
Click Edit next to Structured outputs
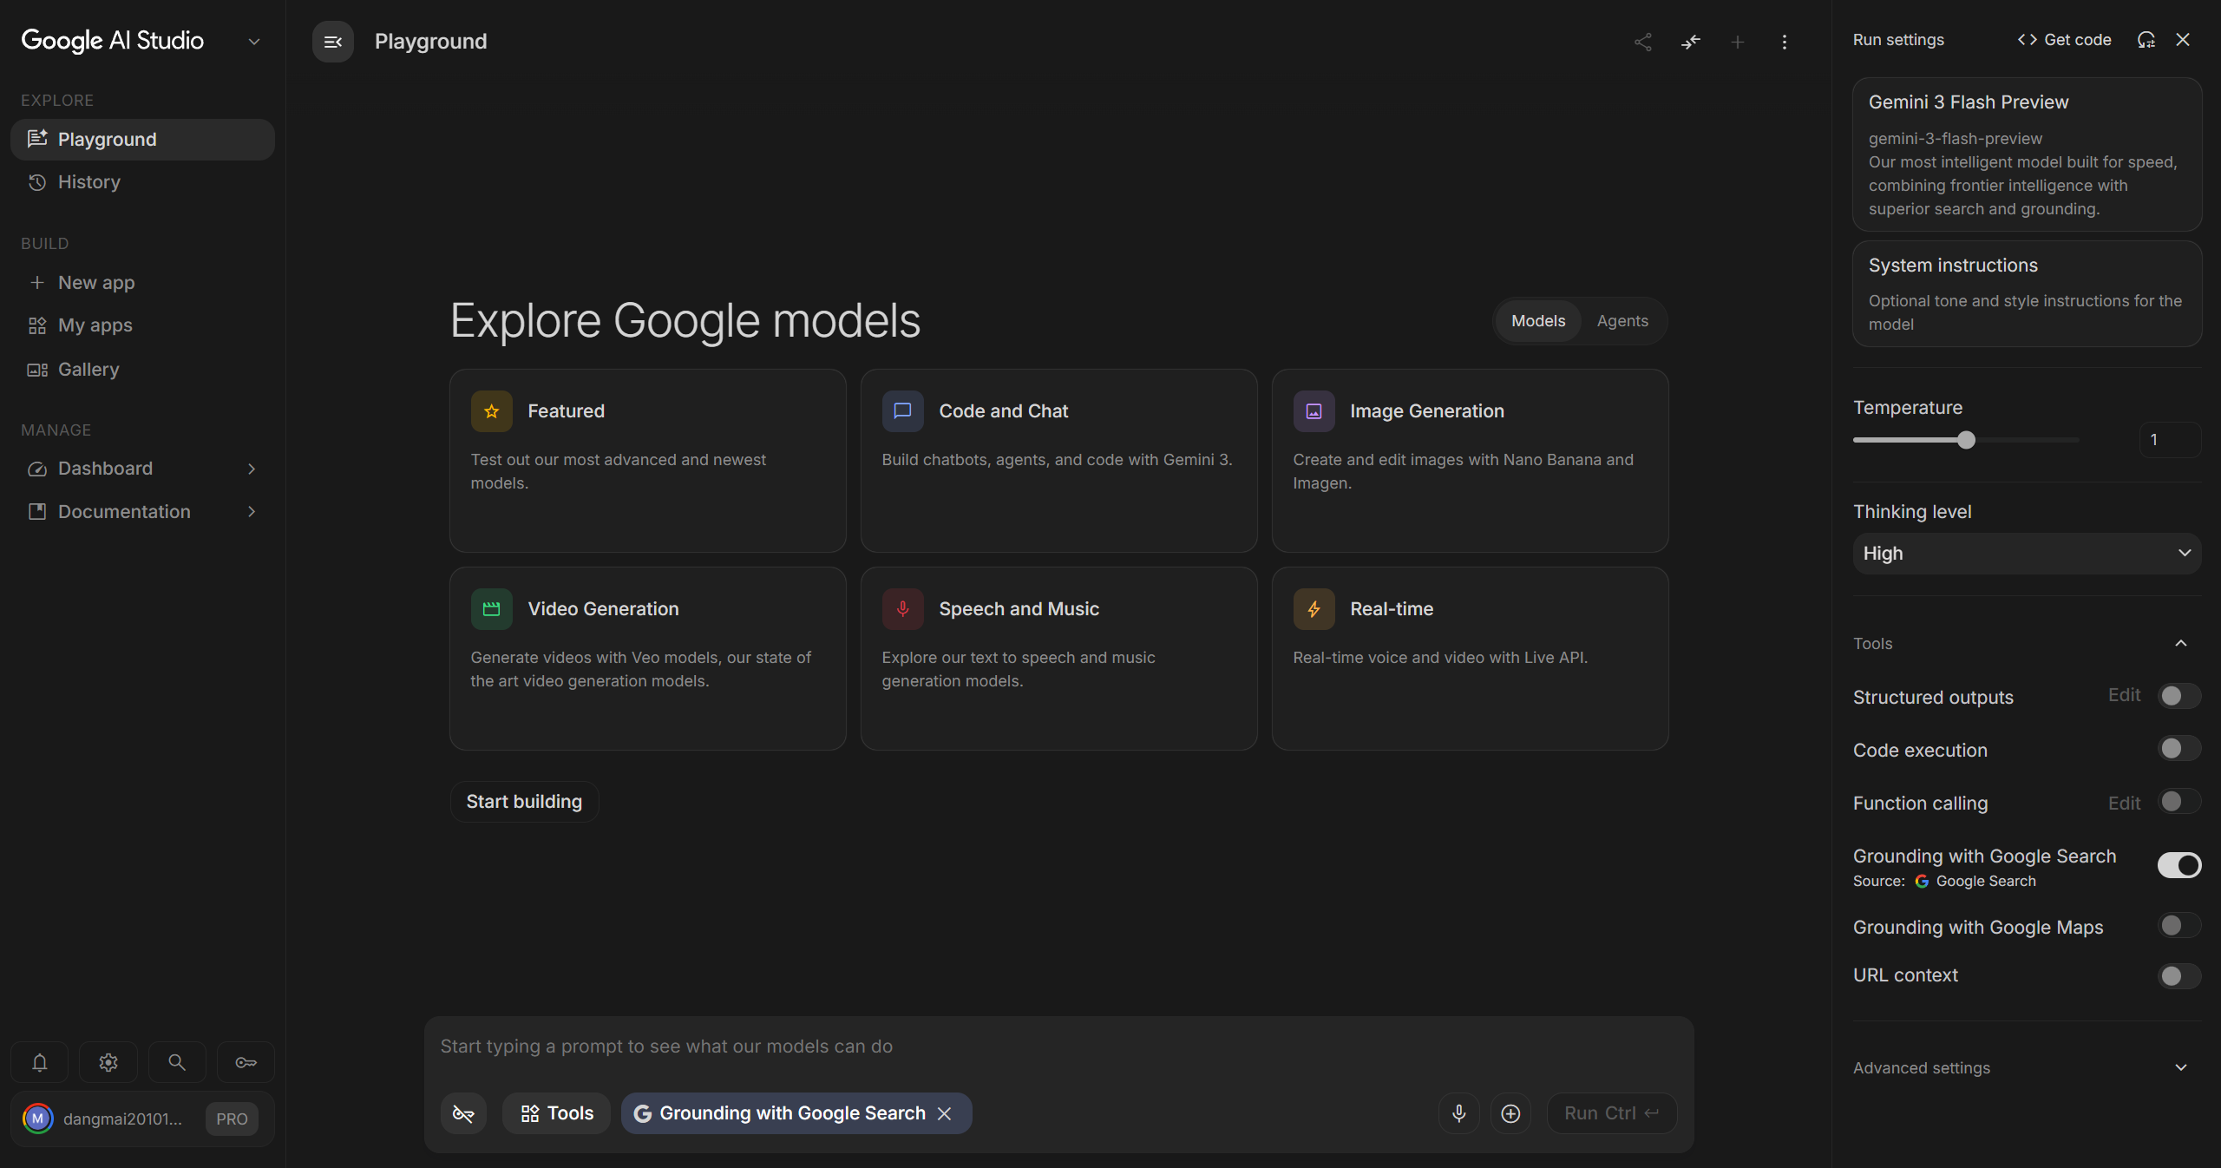click(x=2124, y=695)
